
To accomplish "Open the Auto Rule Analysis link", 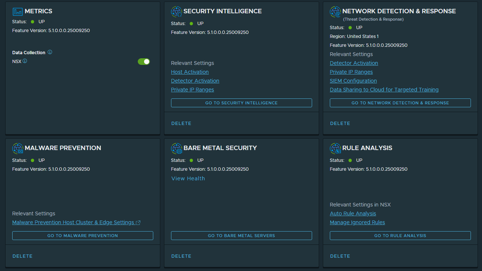I will tap(353, 213).
